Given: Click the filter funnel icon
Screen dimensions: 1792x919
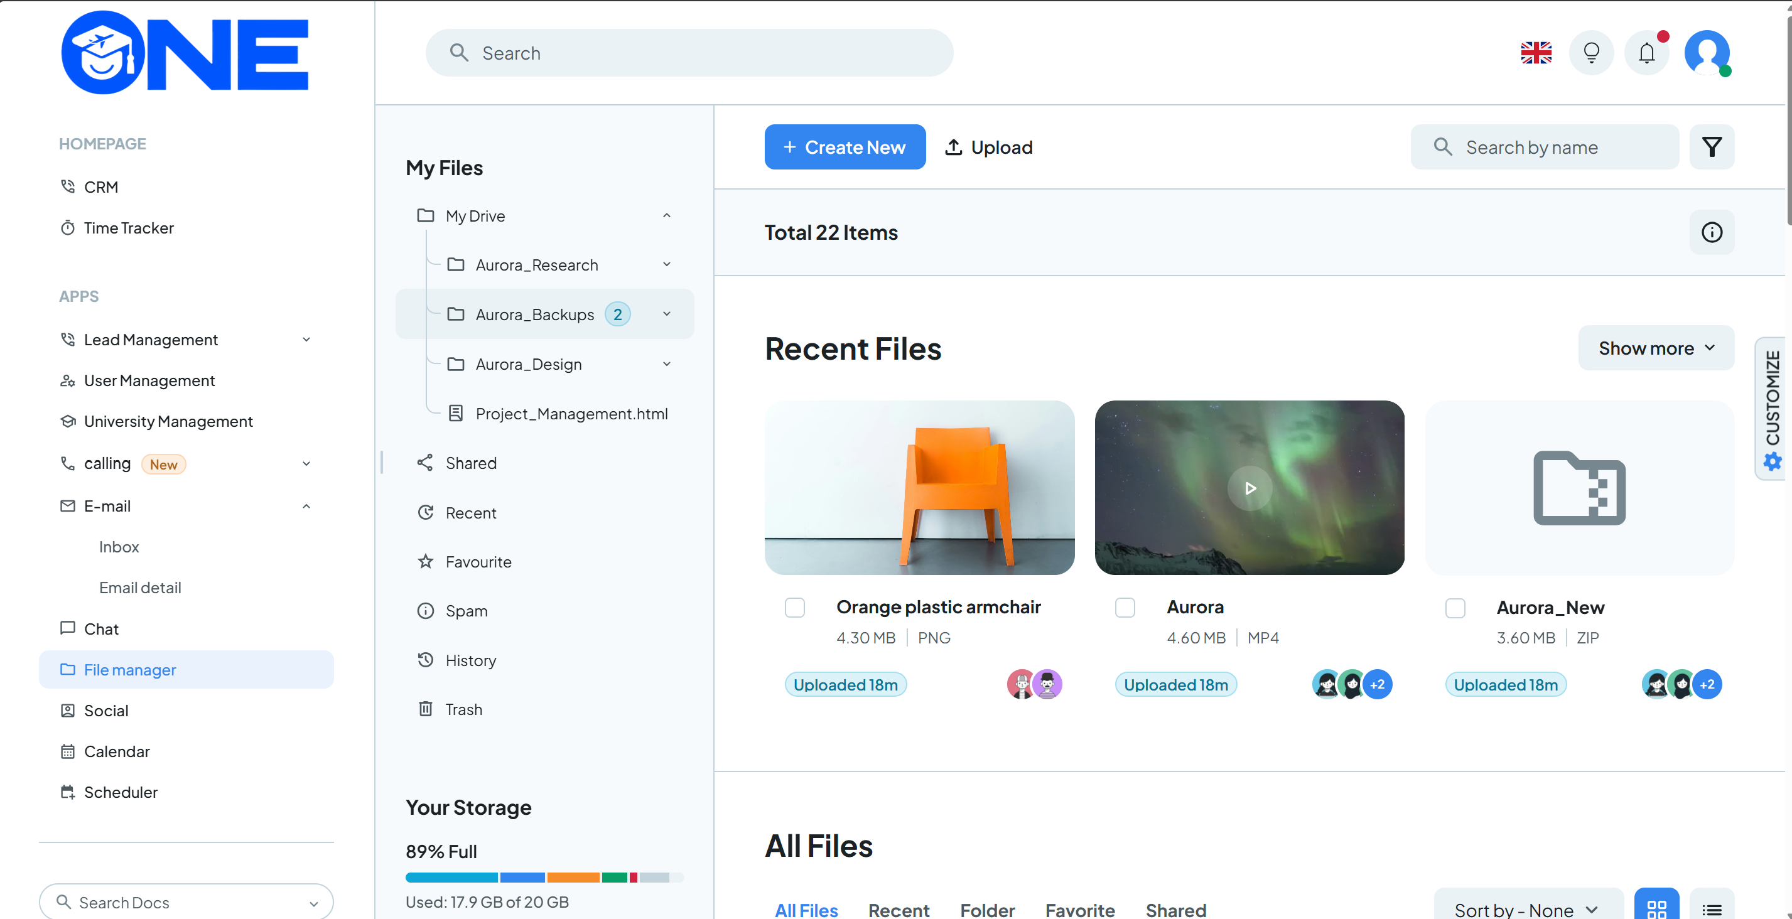Looking at the screenshot, I should 1711,147.
